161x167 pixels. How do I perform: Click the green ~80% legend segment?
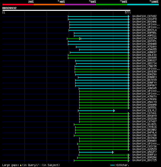tap(112, 5)
